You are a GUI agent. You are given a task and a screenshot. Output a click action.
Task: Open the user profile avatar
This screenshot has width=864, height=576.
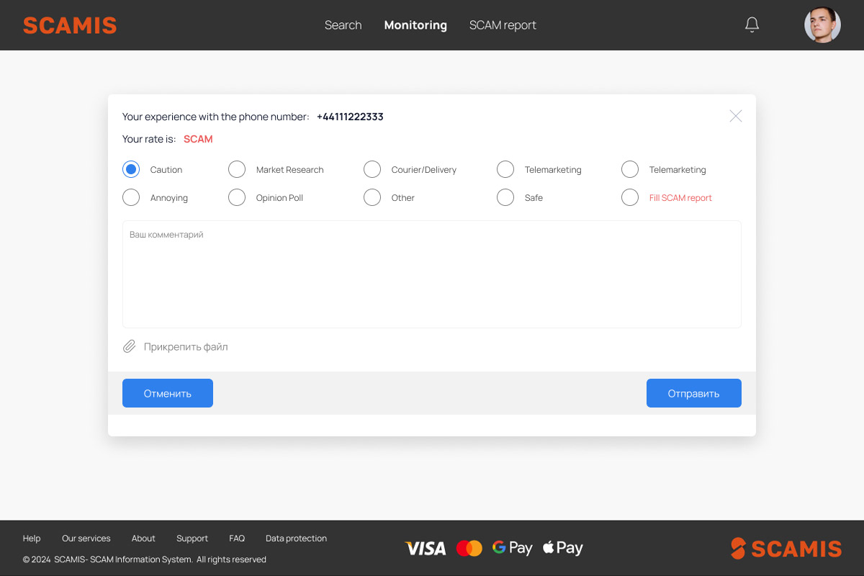coord(822,25)
